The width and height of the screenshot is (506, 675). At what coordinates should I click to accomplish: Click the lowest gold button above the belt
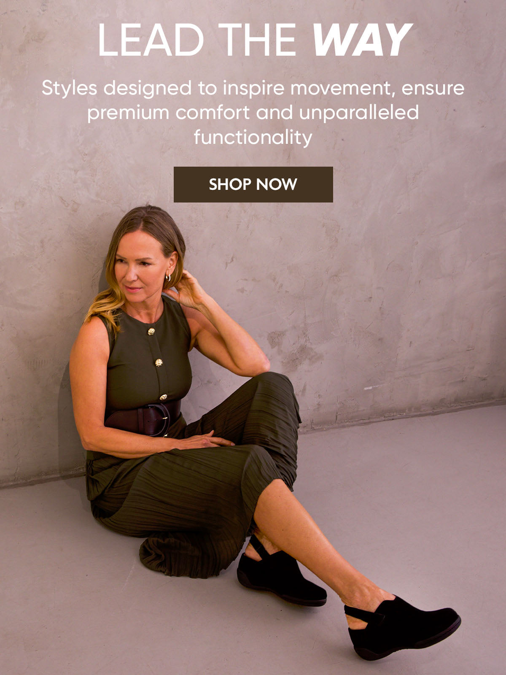(x=163, y=397)
